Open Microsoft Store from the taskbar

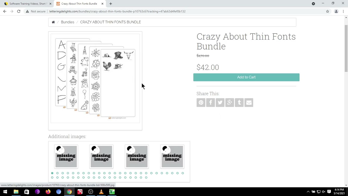coord(27,192)
